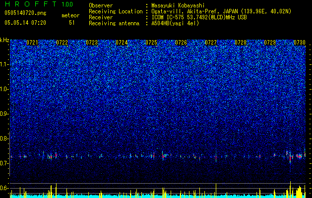Click the kHz axis unit label
312x198 pixels.
tap(4, 40)
